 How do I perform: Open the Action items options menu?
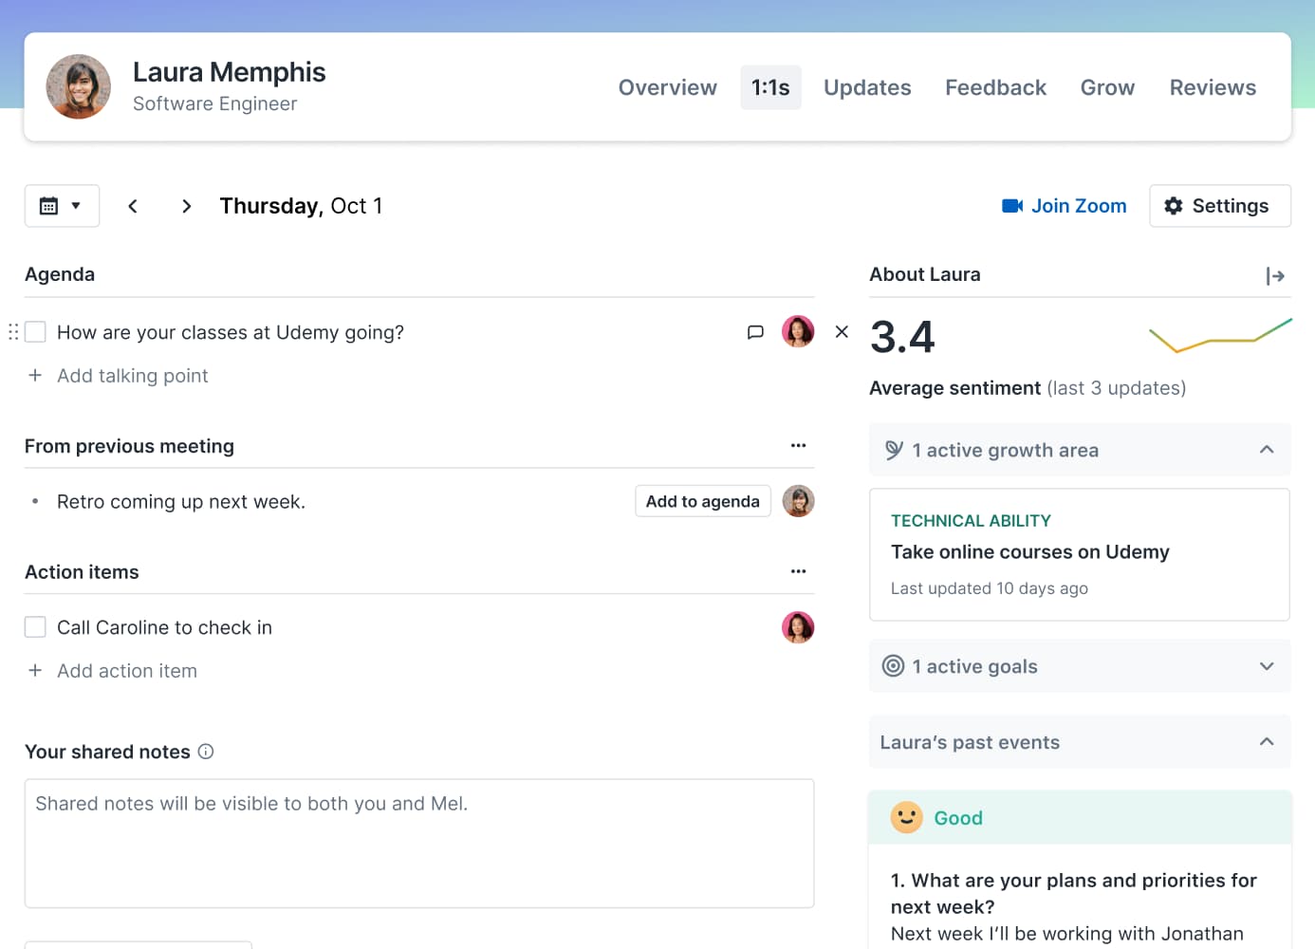coord(798,570)
